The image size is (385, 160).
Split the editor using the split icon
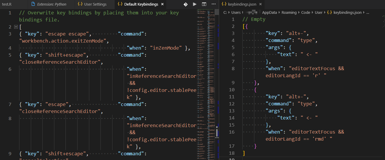[204, 4]
